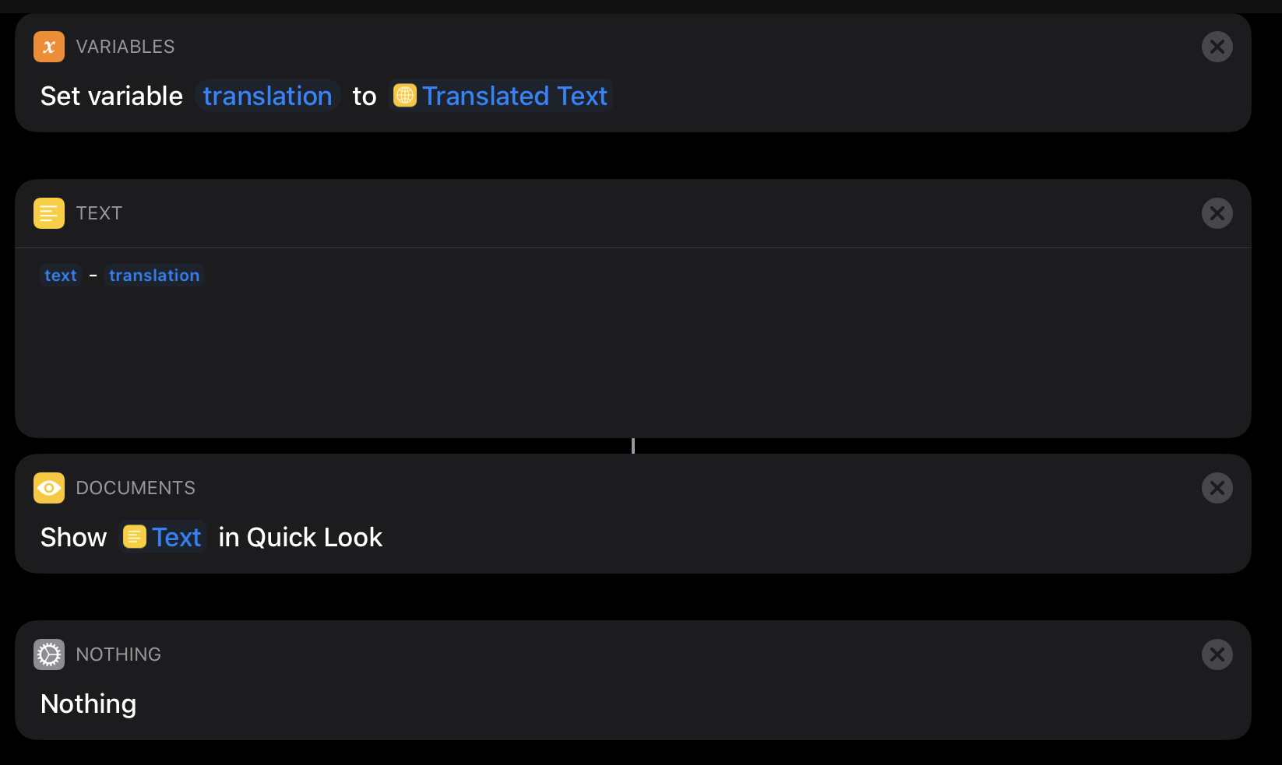Select the translation token in Text body
This screenshot has width=1282, height=765.
154,275
